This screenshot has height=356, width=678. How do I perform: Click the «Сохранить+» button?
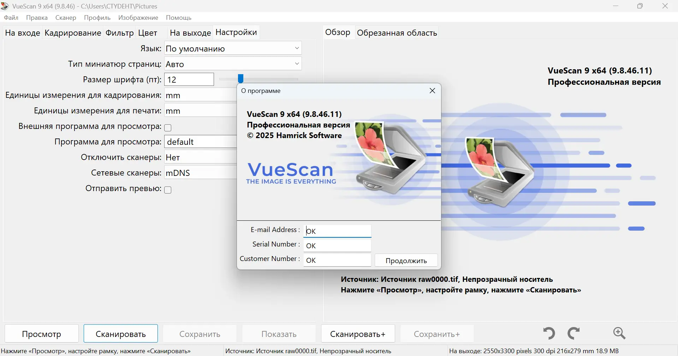point(436,333)
